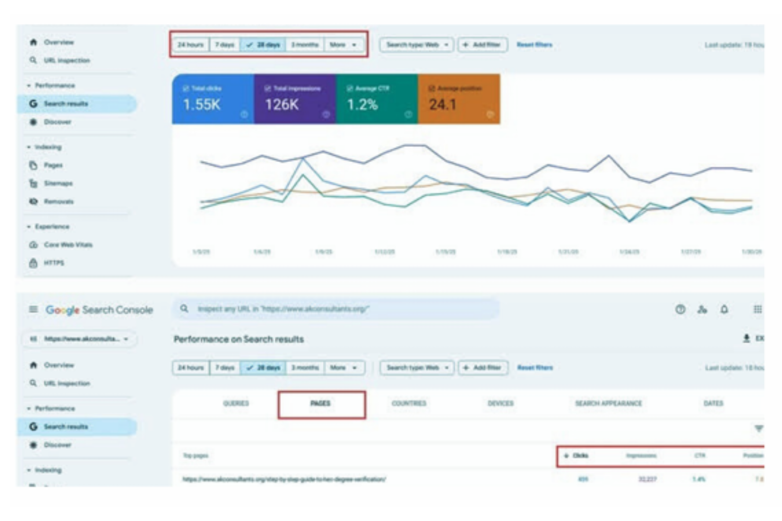The height and width of the screenshot is (521, 782).
Task: Open the Search type: Web dropdown at top
Action: (x=417, y=45)
